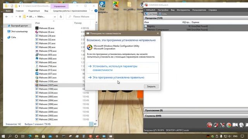Sort files by Размер column header

tap(78, 23)
